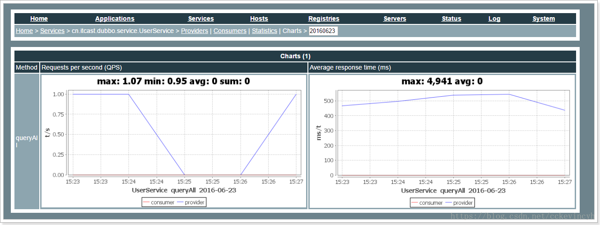Switch to the Servers navigation tab
600x225 pixels.
click(x=395, y=19)
